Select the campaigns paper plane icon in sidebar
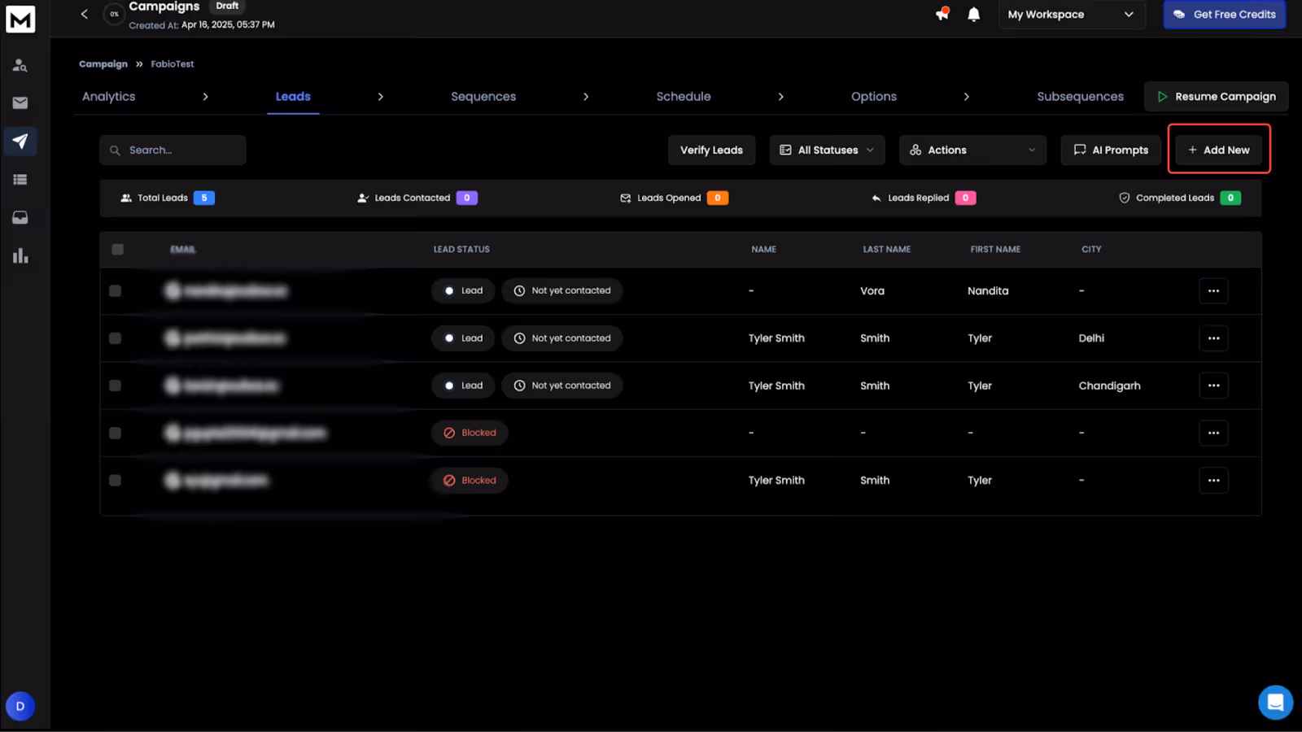Image resolution: width=1302 pixels, height=732 pixels. pyautogui.click(x=20, y=141)
